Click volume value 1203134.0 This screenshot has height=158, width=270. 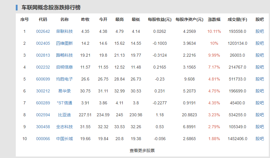[x=237, y=43]
